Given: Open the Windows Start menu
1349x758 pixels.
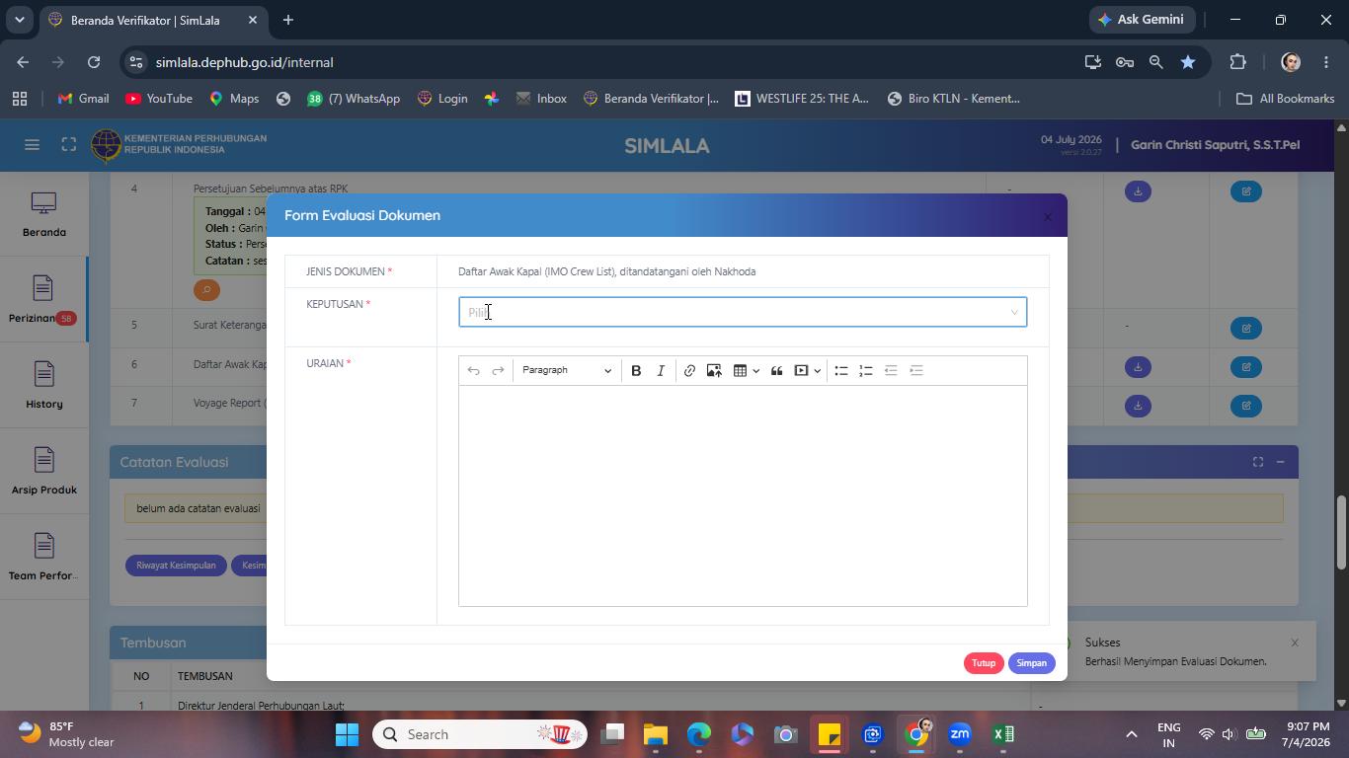Looking at the screenshot, I should (348, 734).
